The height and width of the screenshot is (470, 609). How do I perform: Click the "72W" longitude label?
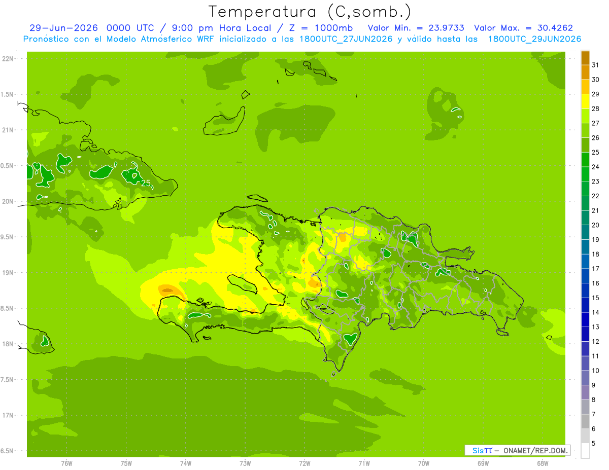tap(304, 463)
